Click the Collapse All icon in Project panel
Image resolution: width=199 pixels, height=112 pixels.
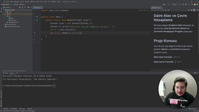tap(25, 7)
